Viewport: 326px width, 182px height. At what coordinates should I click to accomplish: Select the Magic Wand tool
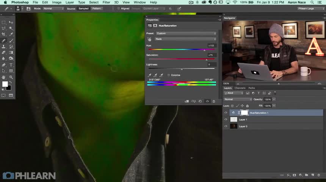point(11,28)
